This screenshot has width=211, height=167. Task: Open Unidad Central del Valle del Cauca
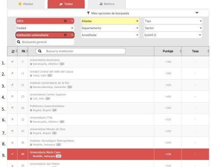tap(51, 72)
